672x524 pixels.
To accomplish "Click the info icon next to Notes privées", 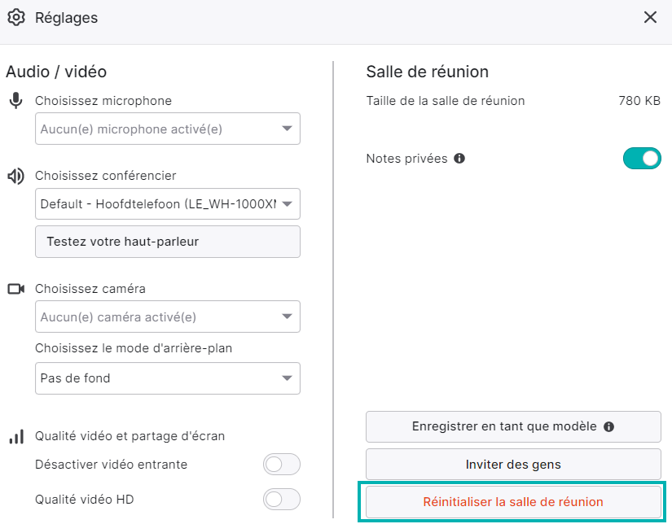I will coord(459,159).
